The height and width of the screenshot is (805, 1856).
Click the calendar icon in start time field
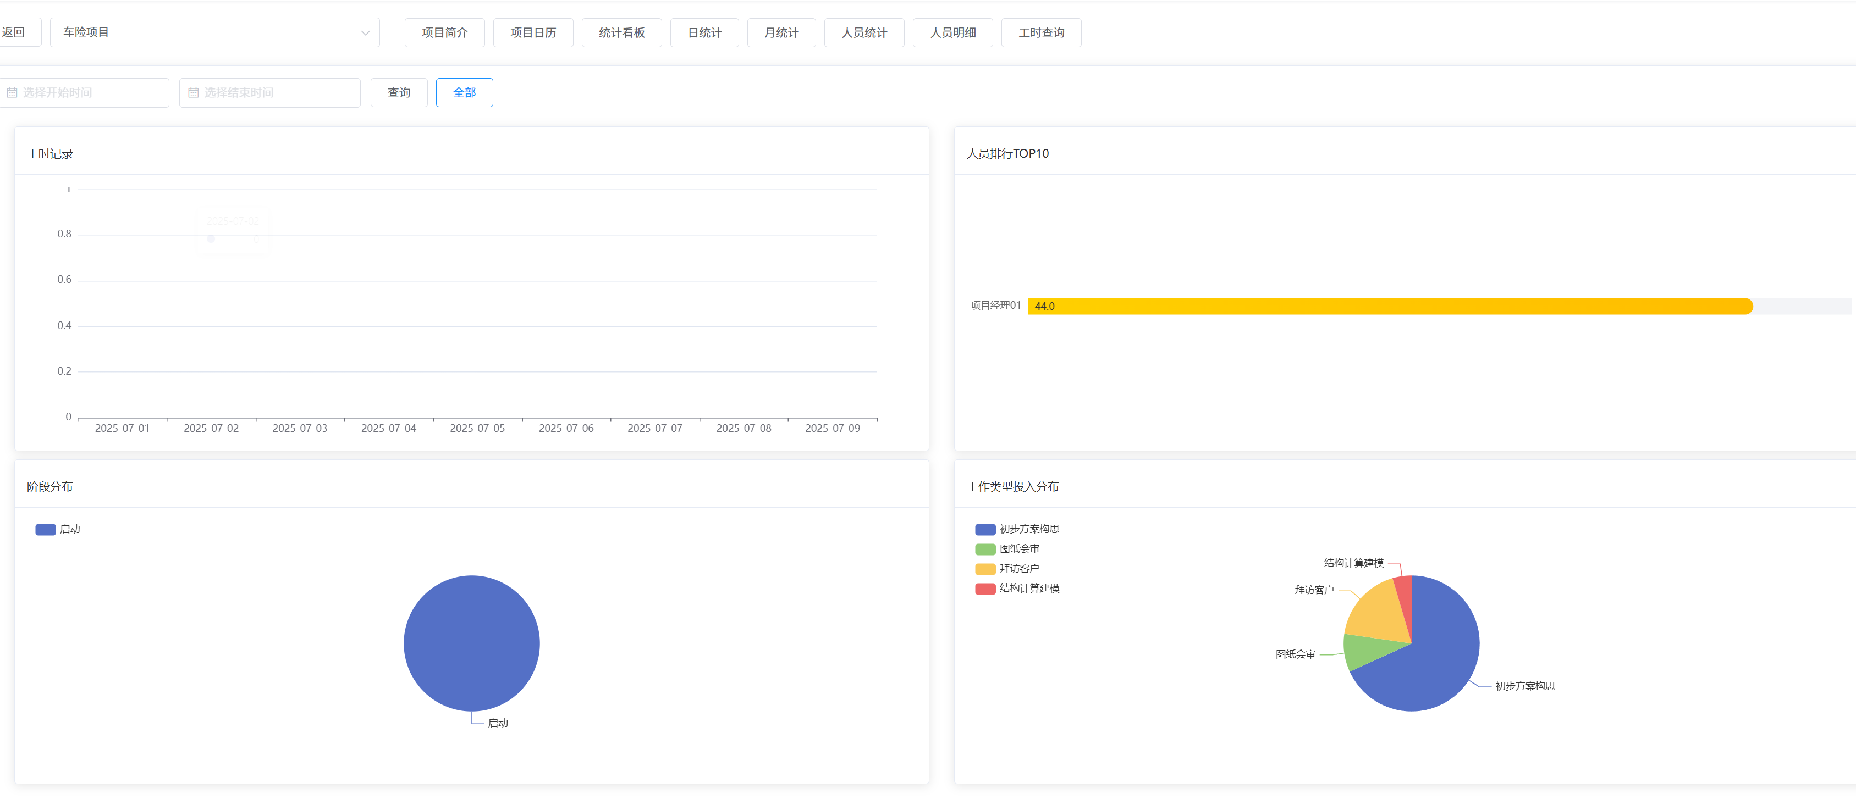click(12, 93)
